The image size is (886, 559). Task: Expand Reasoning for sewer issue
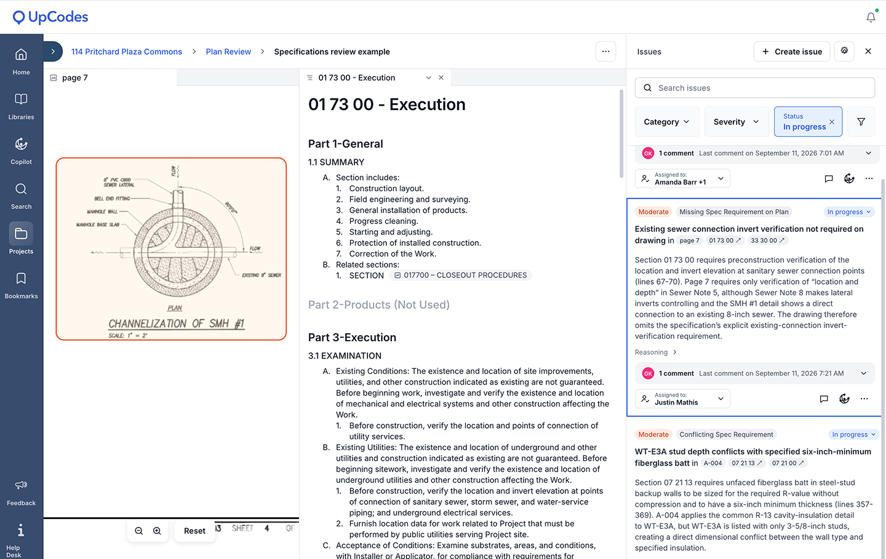pos(656,352)
